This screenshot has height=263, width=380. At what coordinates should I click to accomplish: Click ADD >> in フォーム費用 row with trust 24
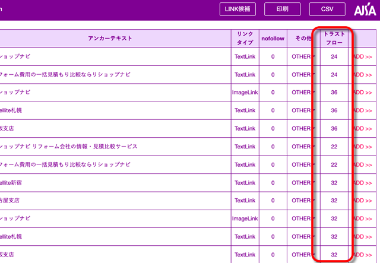click(362, 75)
